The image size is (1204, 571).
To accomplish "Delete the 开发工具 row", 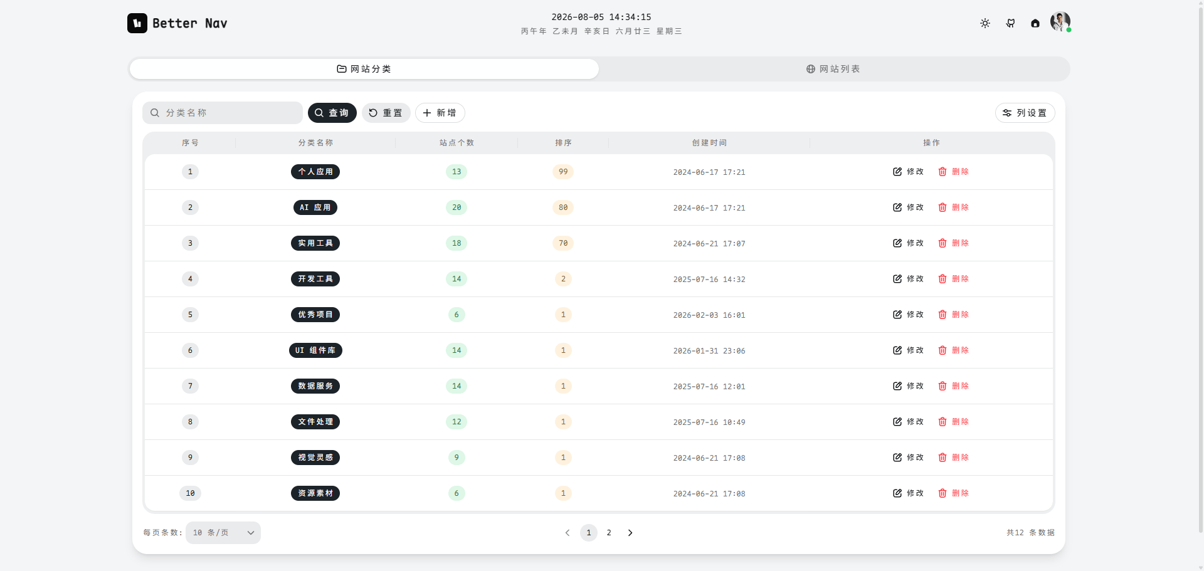I will click(x=954, y=279).
